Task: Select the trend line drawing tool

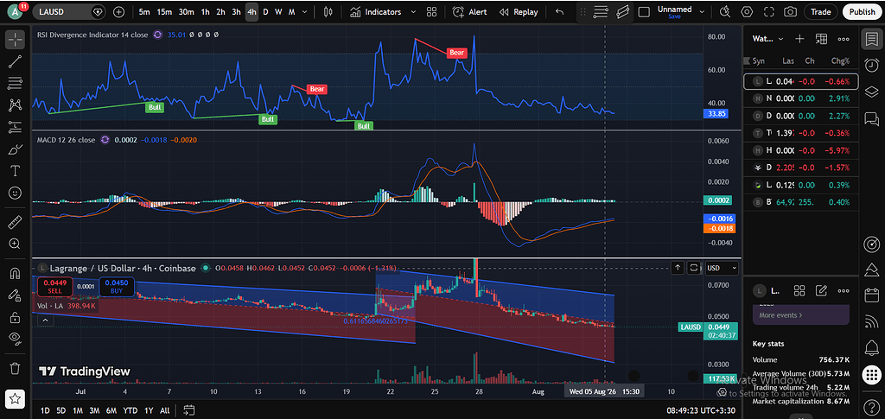Action: coord(16,61)
